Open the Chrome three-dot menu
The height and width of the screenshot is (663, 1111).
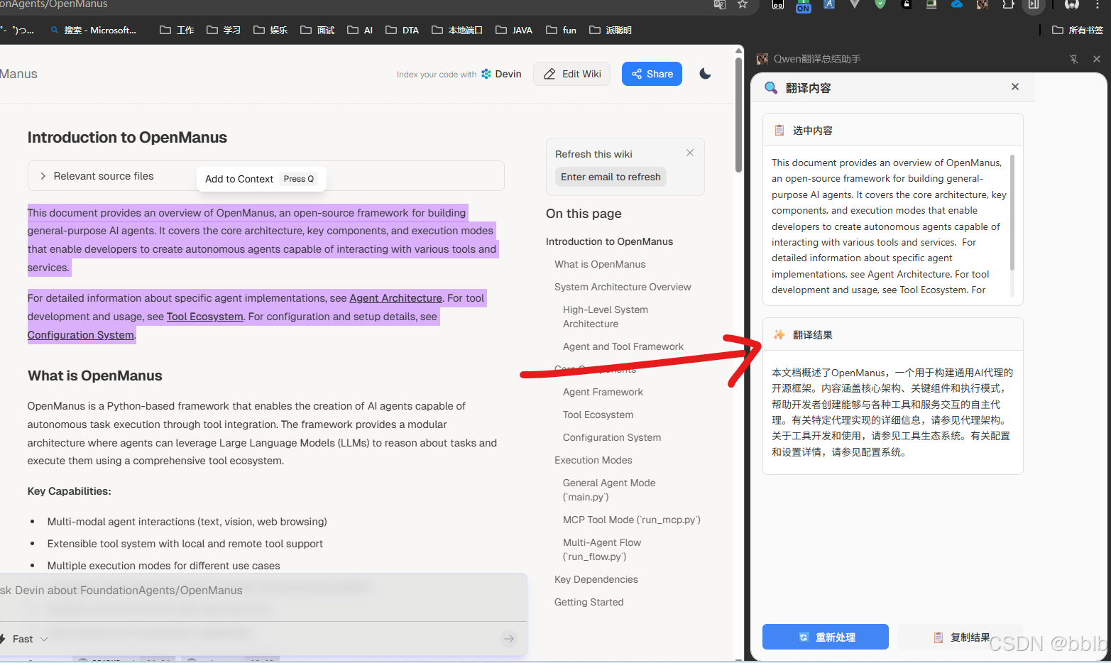tap(1098, 4)
